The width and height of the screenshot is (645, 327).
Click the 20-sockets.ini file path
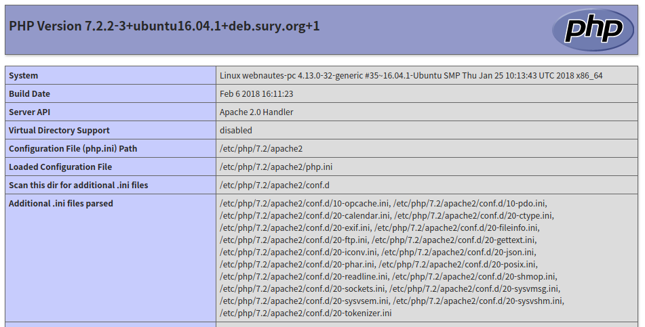click(x=302, y=288)
